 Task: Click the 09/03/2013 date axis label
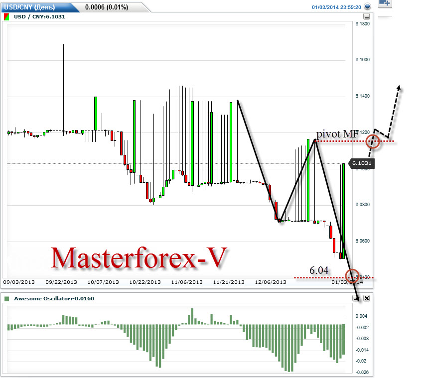pyautogui.click(x=19, y=282)
